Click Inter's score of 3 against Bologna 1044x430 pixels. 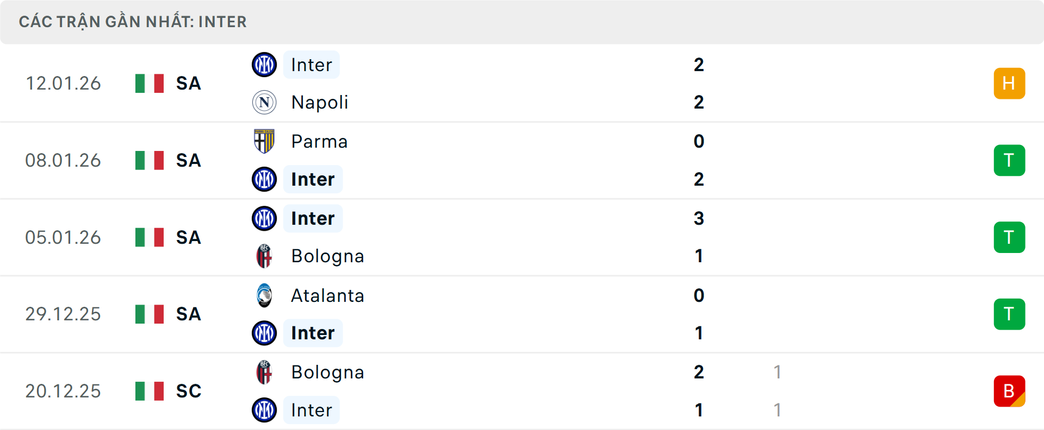[699, 218]
